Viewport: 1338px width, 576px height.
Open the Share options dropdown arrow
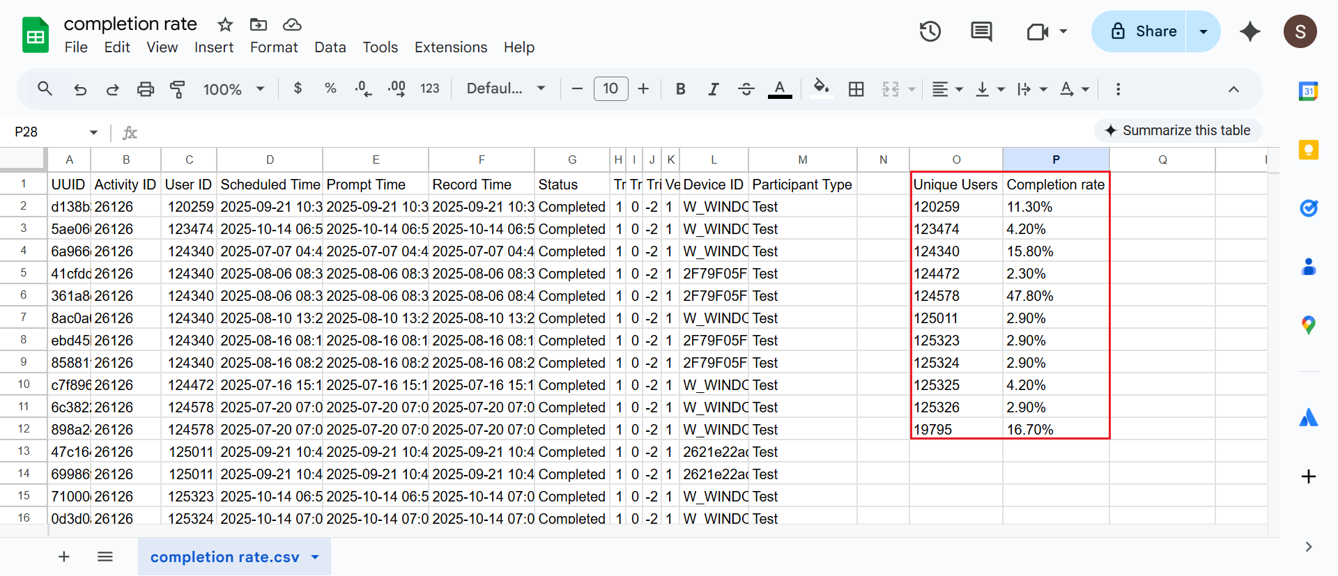tap(1203, 31)
